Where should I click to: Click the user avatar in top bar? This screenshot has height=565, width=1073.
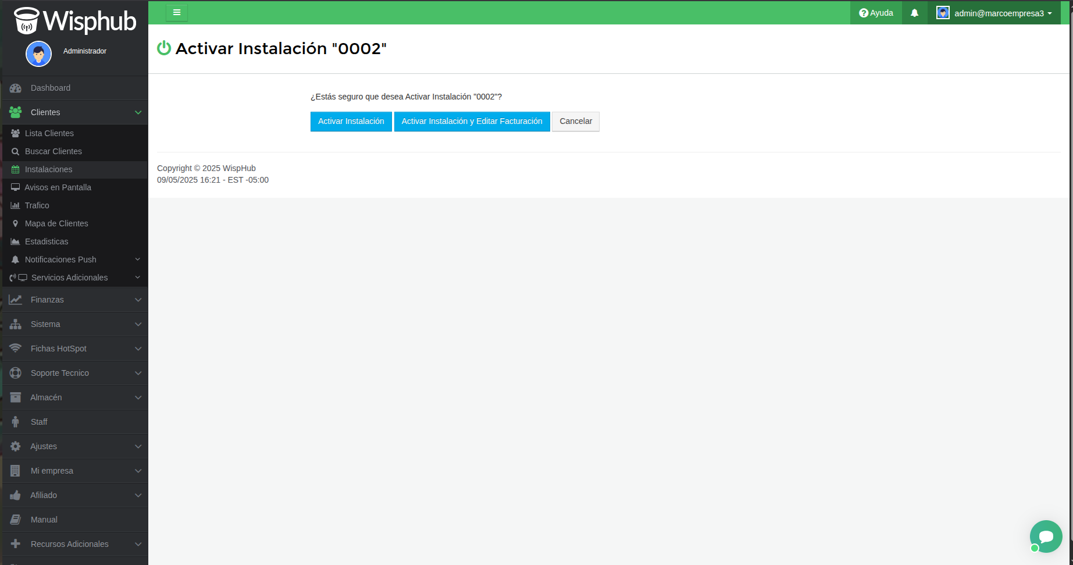(943, 13)
